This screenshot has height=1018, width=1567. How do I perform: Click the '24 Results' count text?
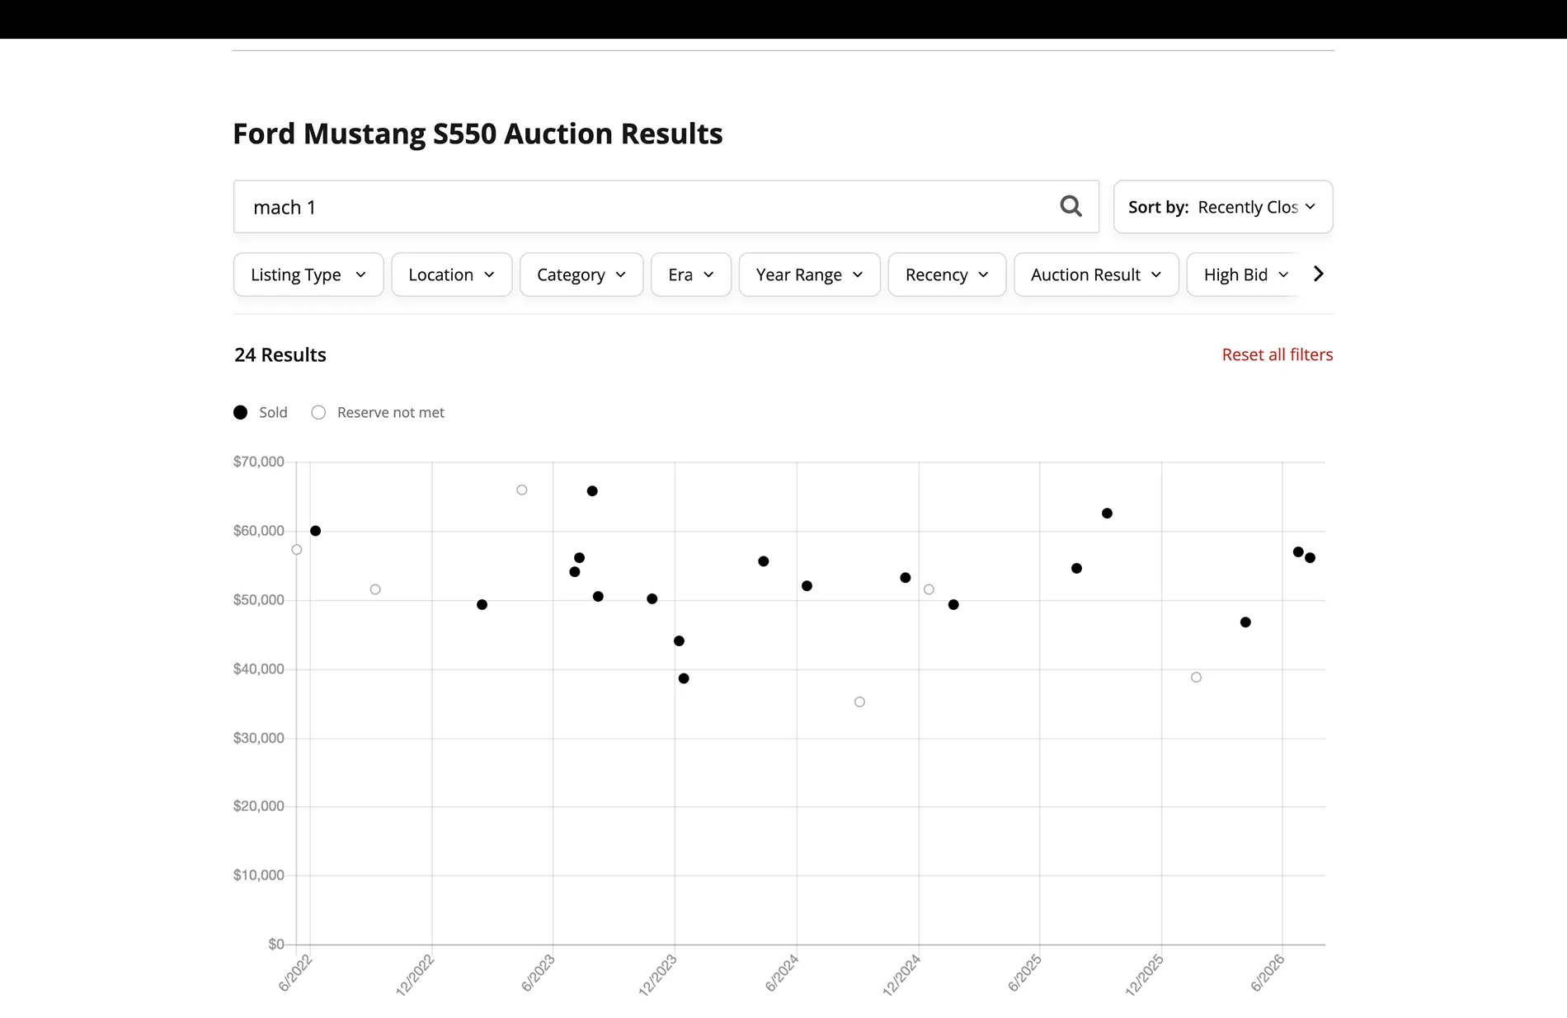[280, 355]
